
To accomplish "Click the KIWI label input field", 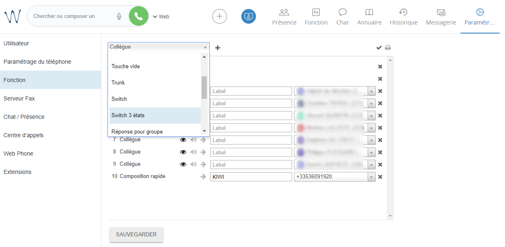I will click(x=251, y=177).
